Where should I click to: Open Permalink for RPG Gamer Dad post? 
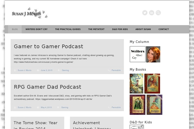[x=116, y=107]
